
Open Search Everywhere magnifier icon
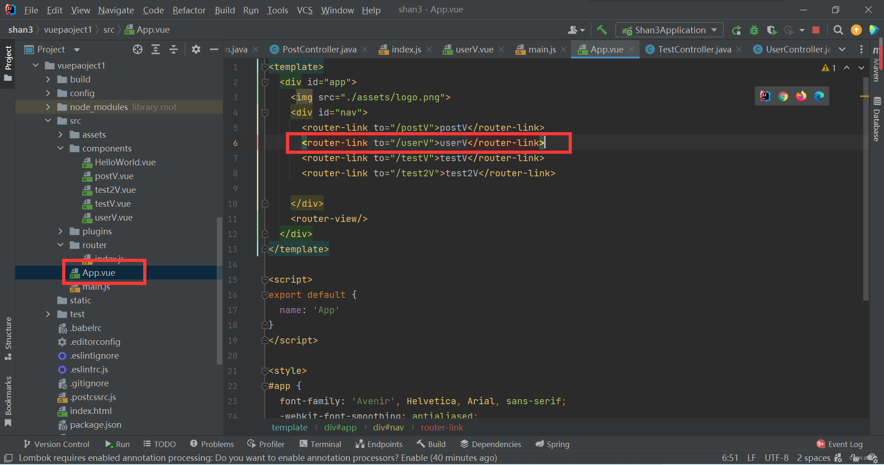pyautogui.click(x=838, y=30)
